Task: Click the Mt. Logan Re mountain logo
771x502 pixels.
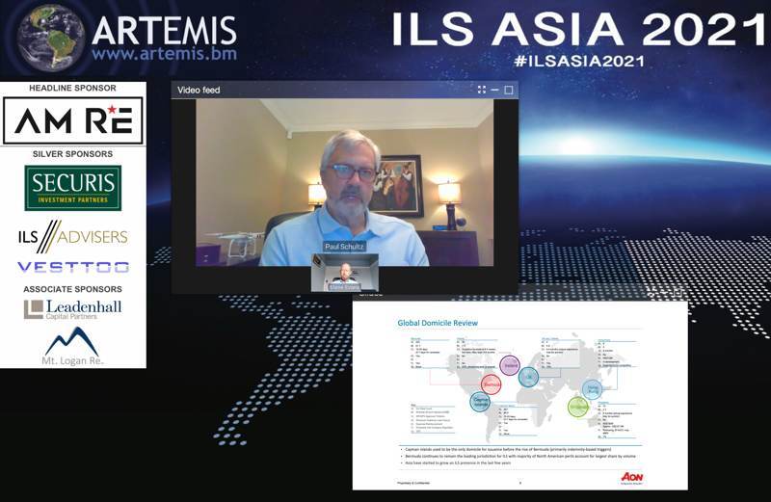Action: click(x=73, y=346)
